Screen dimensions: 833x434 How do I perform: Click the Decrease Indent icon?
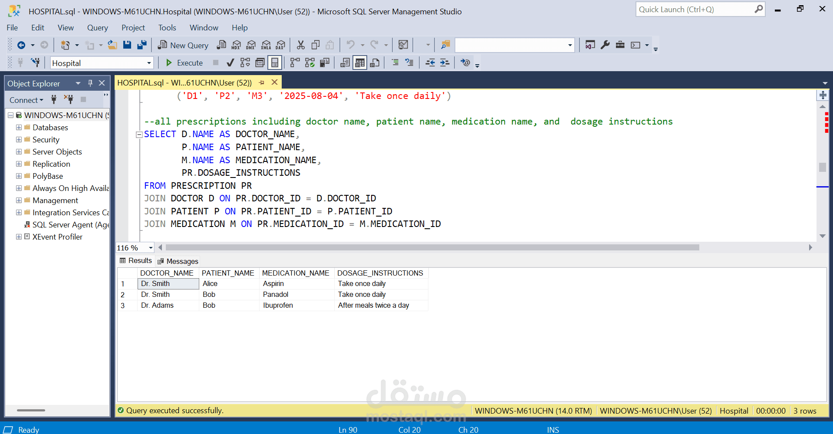point(430,62)
